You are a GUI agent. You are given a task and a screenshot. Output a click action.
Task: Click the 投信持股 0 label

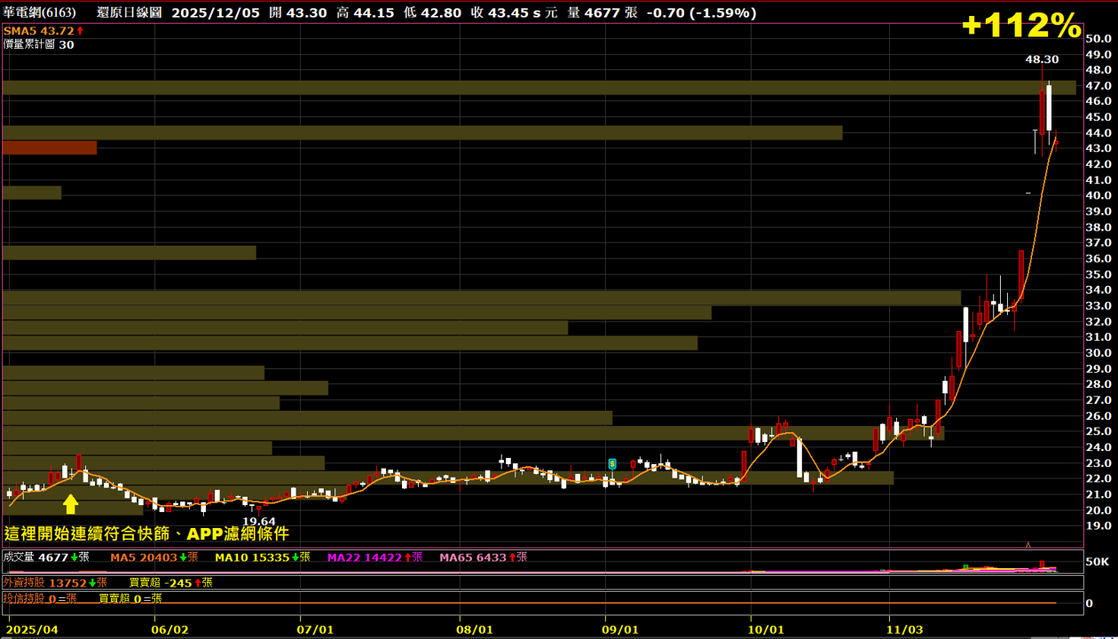40,599
